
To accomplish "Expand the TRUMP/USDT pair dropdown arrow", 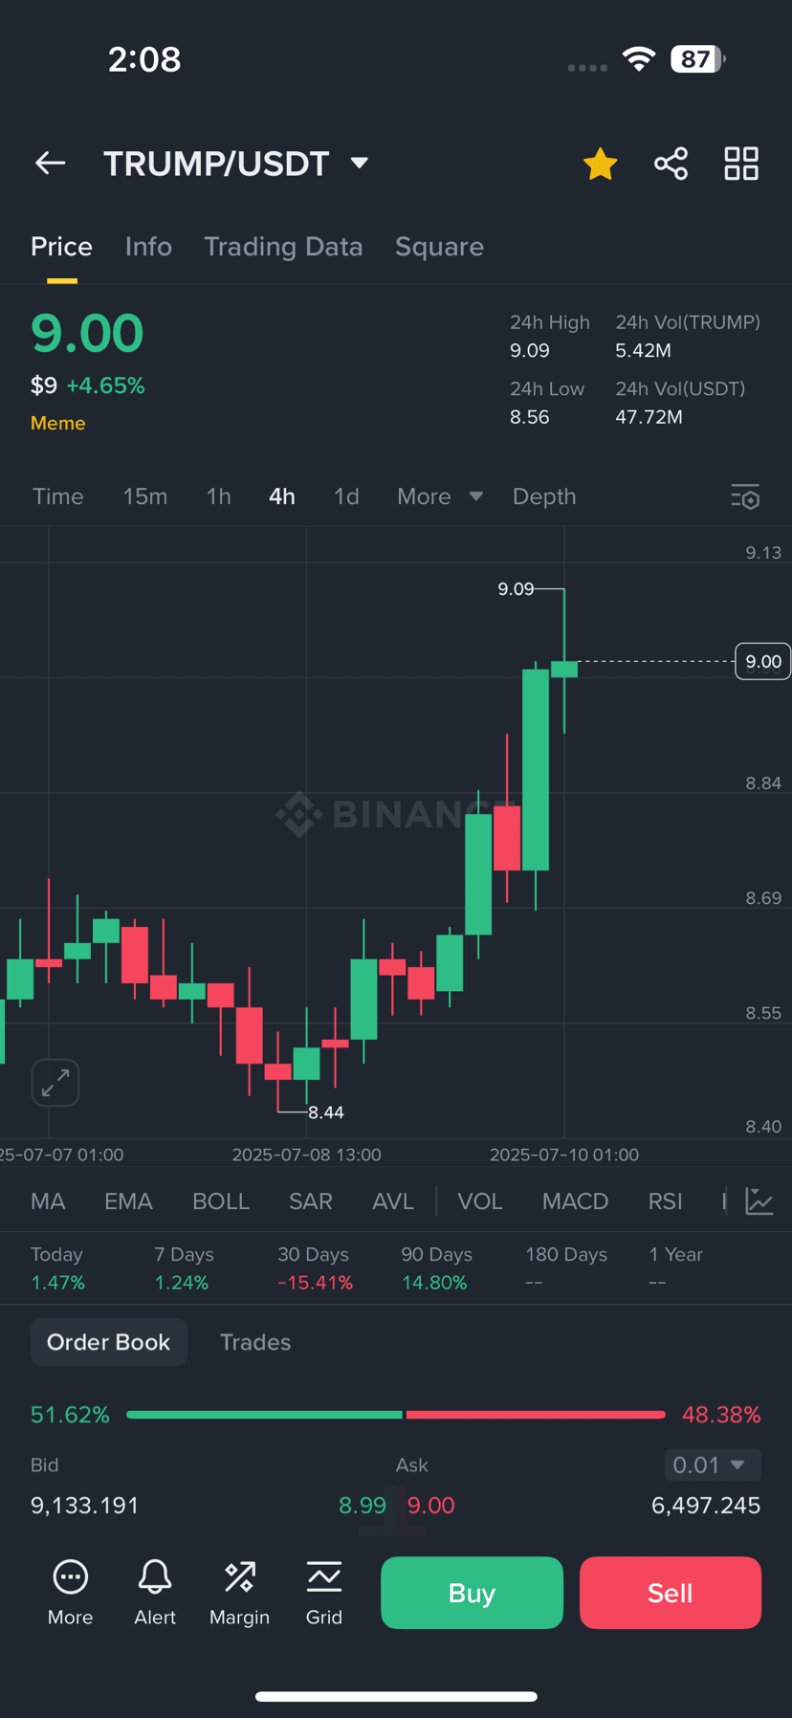I will [360, 164].
